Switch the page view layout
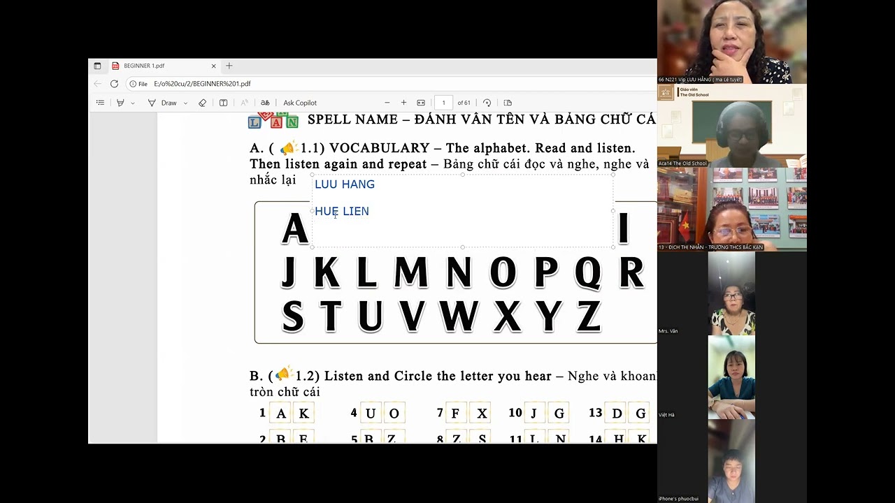This screenshot has height=503, width=895. [x=508, y=103]
